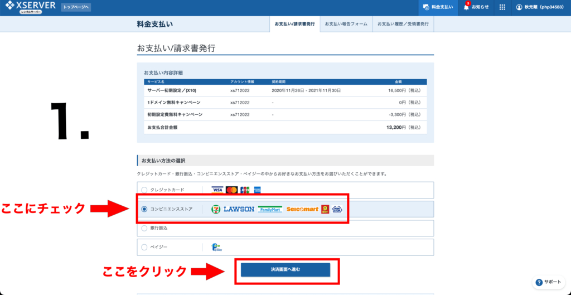The image size is (571, 295).
Task: Open the apps grid menu icon
Action: pos(502,7)
